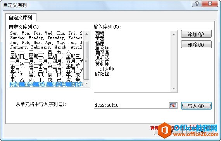
Task: Click 欧阳锋 in the 输入序列 box
Action: pos(102,74)
